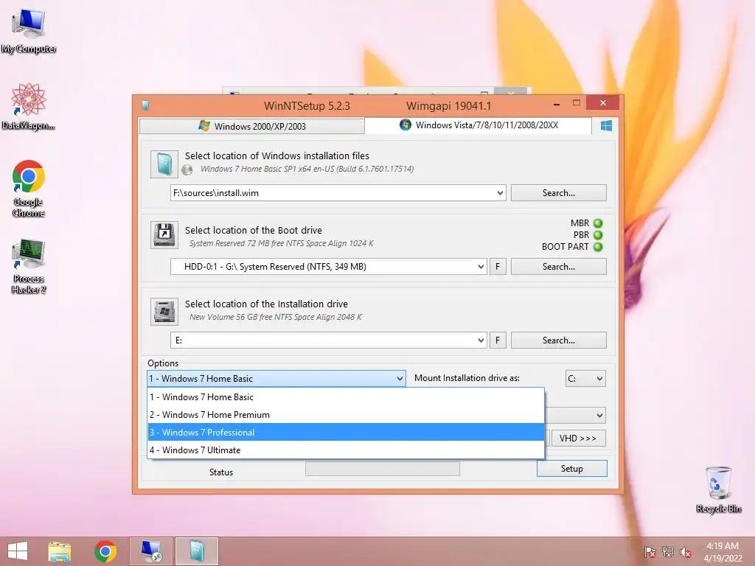Viewport: 755px width, 566px height.
Task: Click 'New Volume 56 GB free NTFS' text
Action: pos(276,317)
